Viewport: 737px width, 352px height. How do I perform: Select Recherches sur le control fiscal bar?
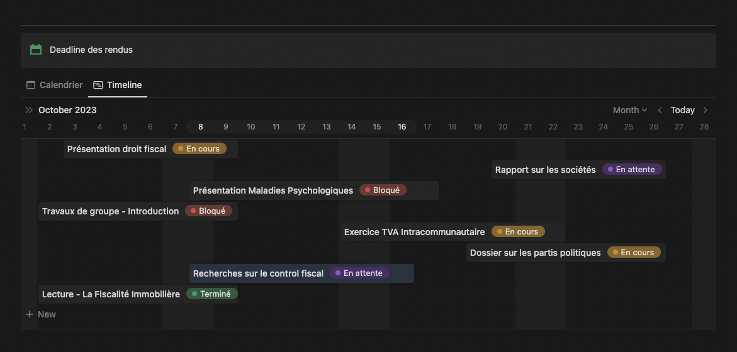tap(258, 273)
